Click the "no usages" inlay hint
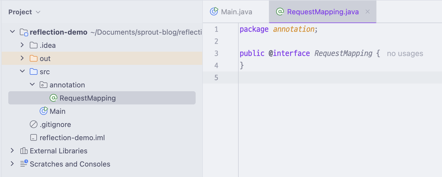This screenshot has width=442, height=177. point(405,54)
